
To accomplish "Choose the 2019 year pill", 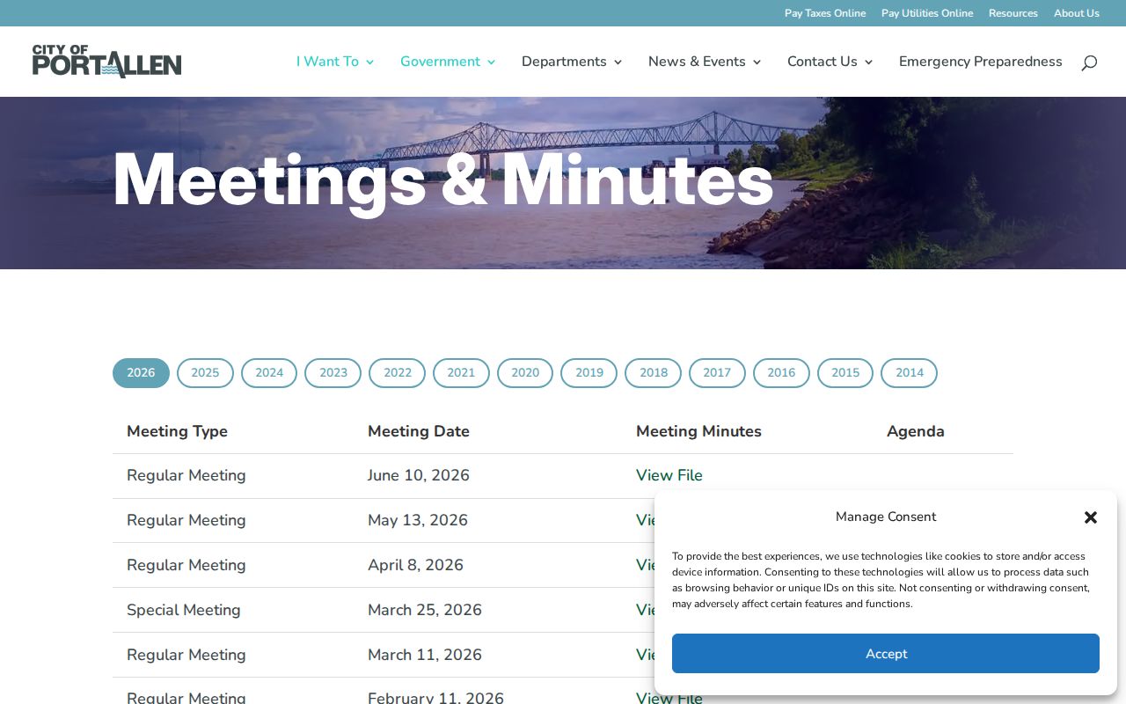I will [x=589, y=373].
